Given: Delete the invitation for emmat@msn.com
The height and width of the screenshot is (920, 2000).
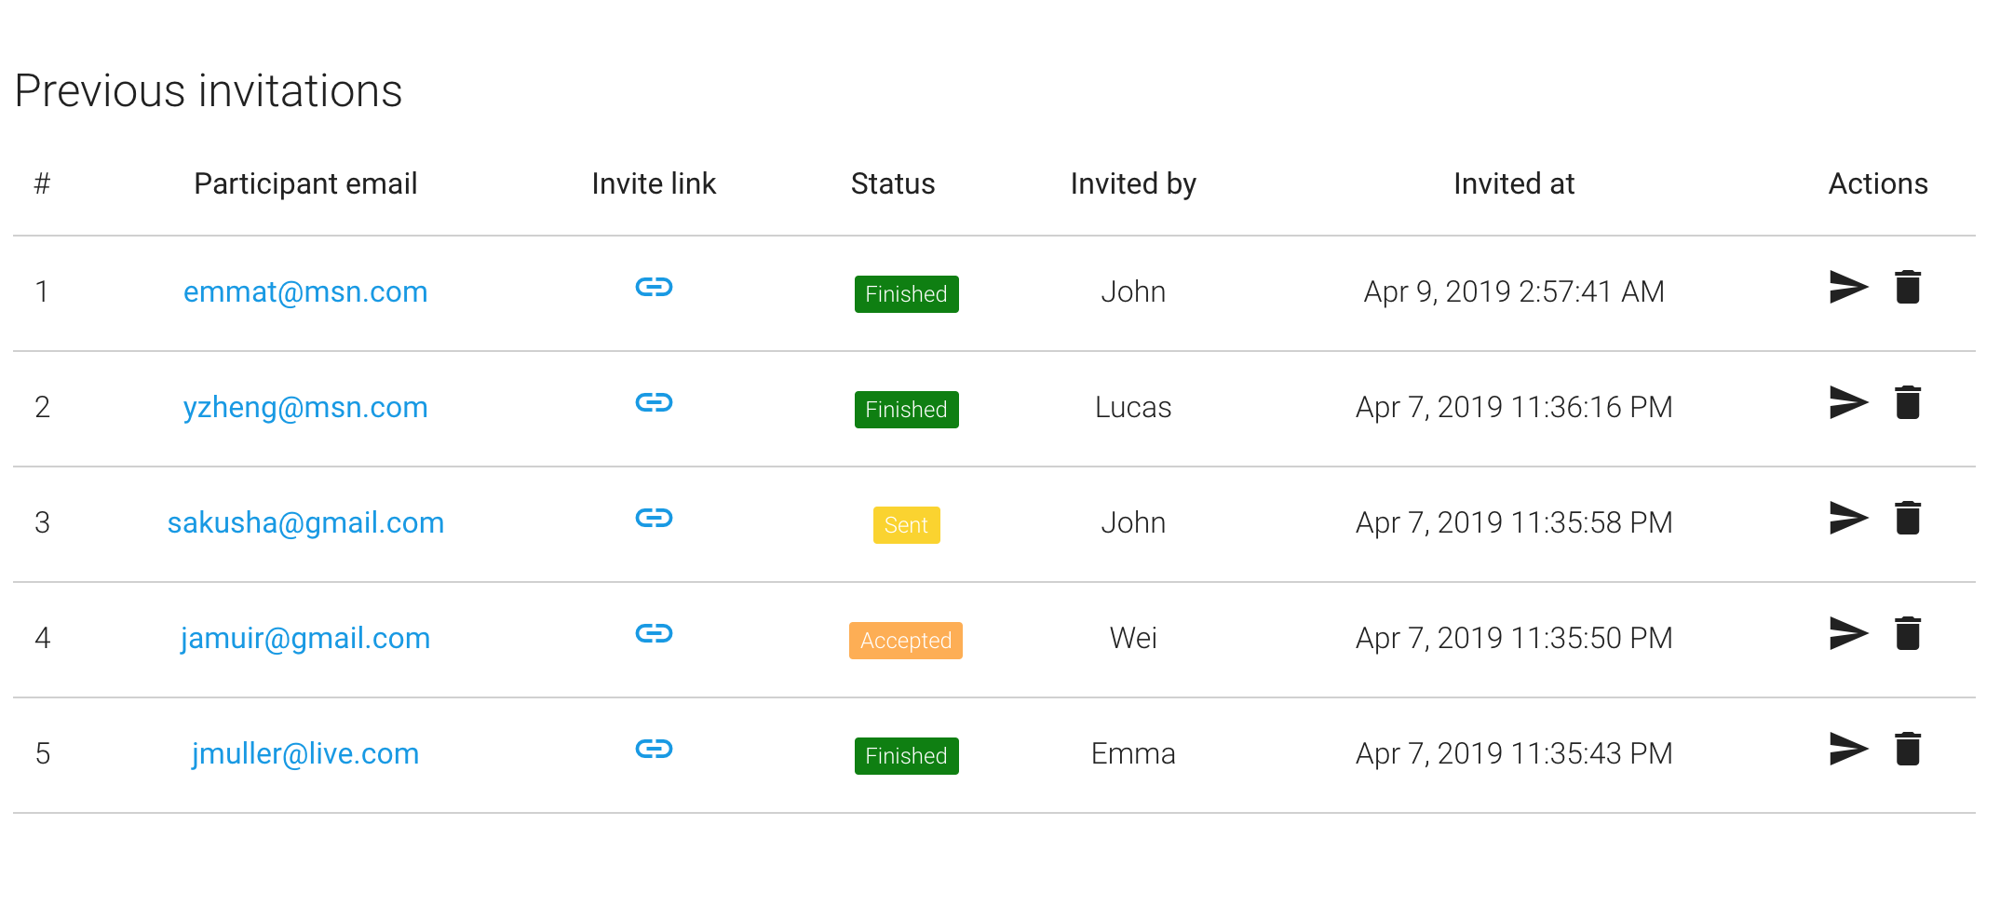Looking at the screenshot, I should click(x=1908, y=287).
